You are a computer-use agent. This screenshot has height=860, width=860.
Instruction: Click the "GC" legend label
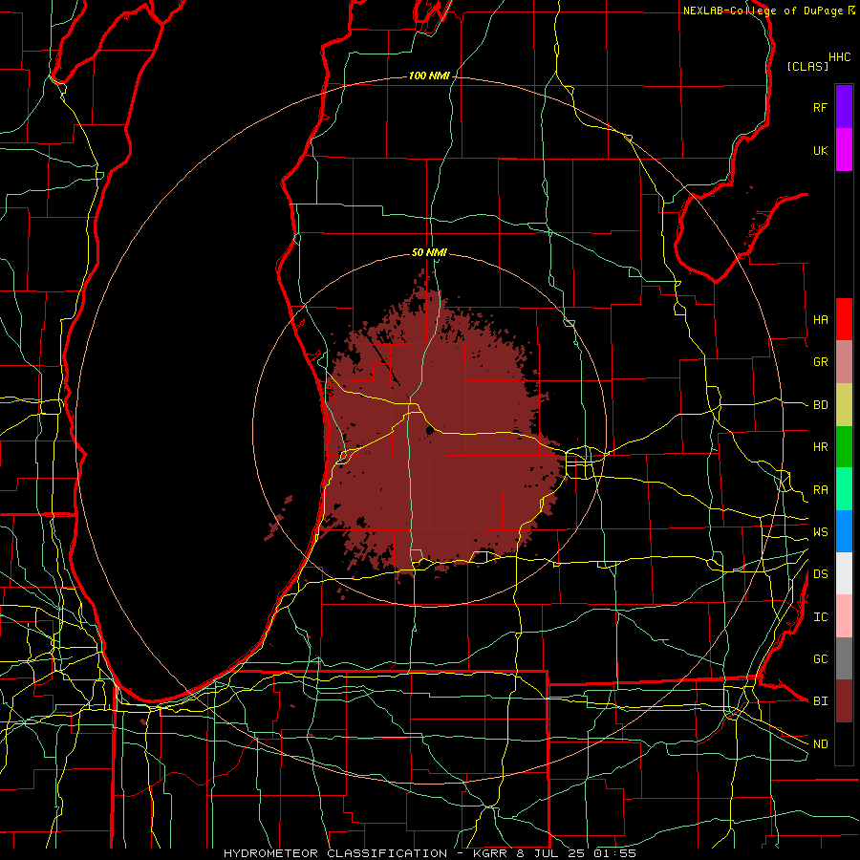820,659
